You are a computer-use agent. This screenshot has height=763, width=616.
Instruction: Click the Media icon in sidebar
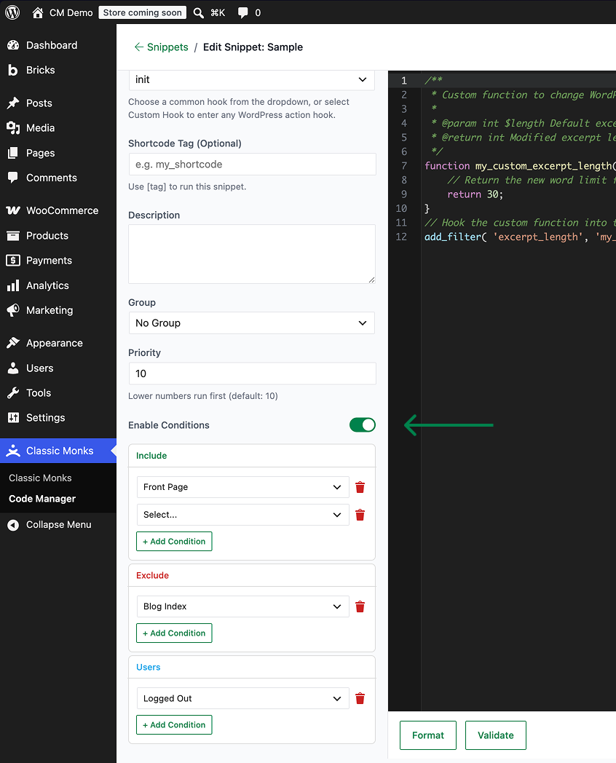[13, 128]
